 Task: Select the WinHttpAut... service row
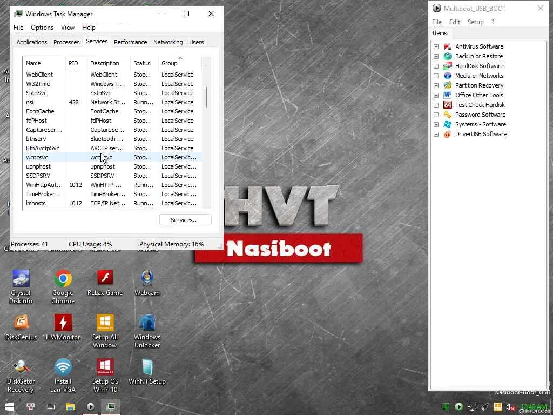point(112,185)
